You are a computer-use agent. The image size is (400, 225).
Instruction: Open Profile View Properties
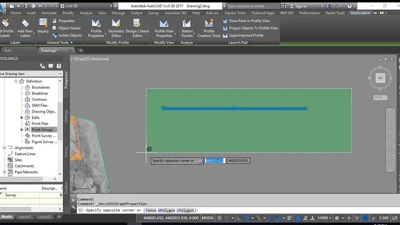tap(164, 28)
